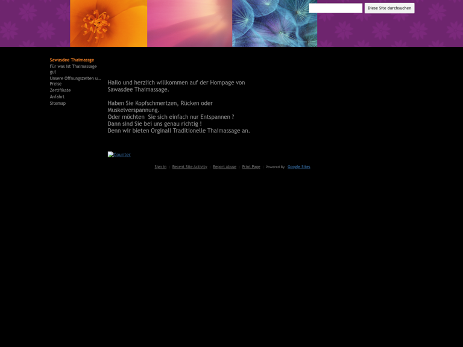This screenshot has width=463, height=347.
Task: Click the Sign in footer link
Action: [x=160, y=167]
